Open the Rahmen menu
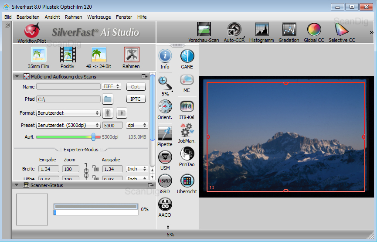The image size is (377, 242). [73, 17]
